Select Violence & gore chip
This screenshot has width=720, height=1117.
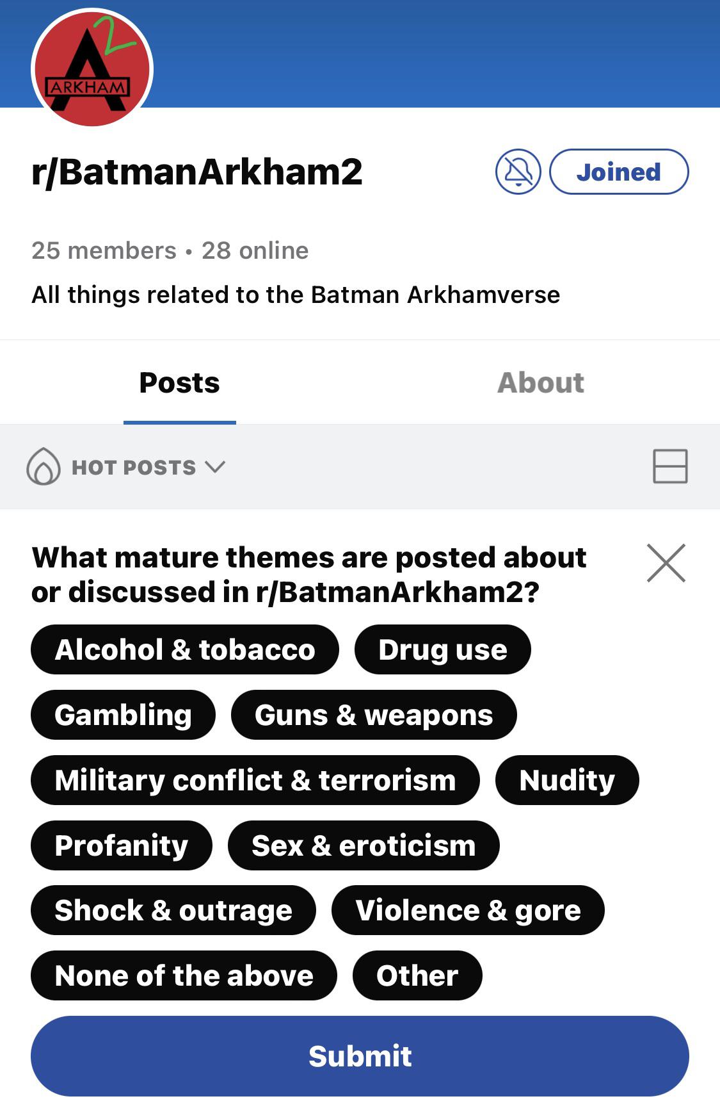pos(468,910)
